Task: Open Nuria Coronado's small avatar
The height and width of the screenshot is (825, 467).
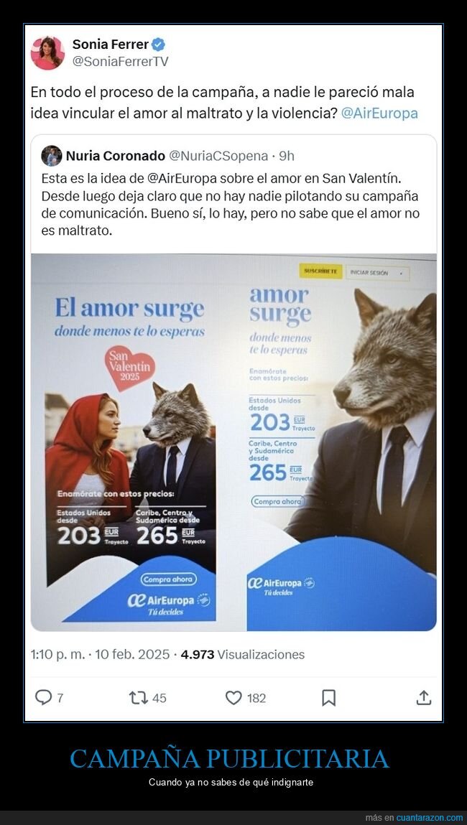Action: (52, 156)
